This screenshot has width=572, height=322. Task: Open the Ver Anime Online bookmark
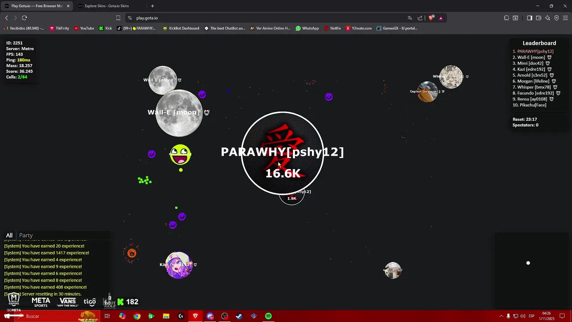tap(270, 28)
